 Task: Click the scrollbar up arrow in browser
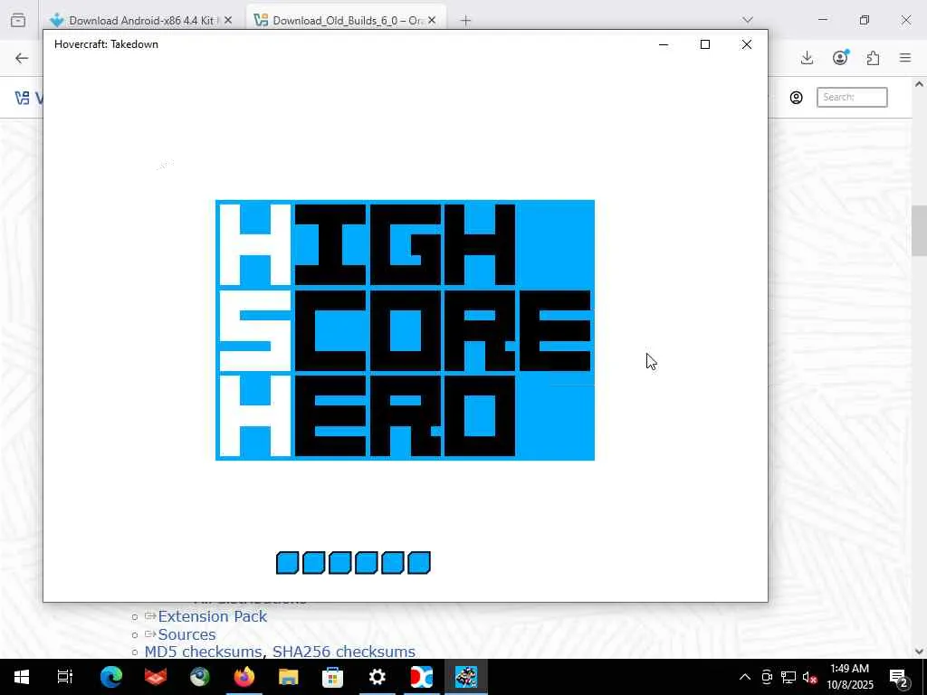pyautogui.click(x=920, y=84)
